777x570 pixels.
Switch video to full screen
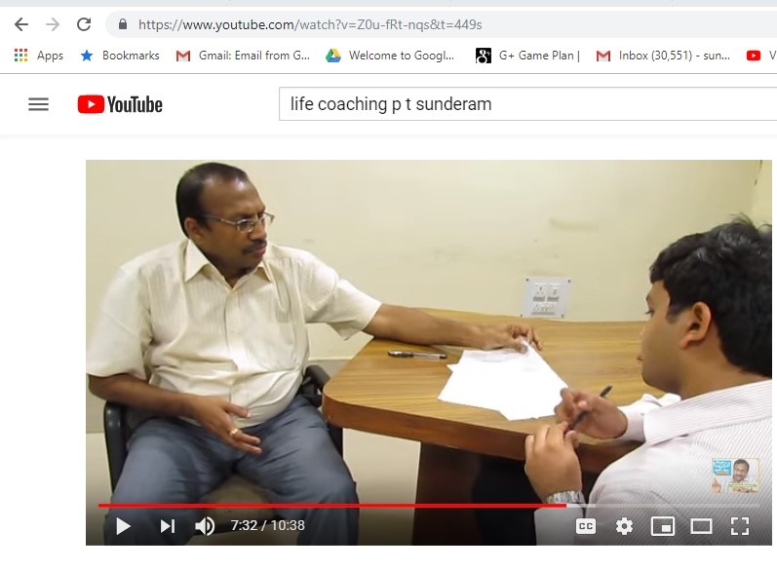(x=740, y=526)
